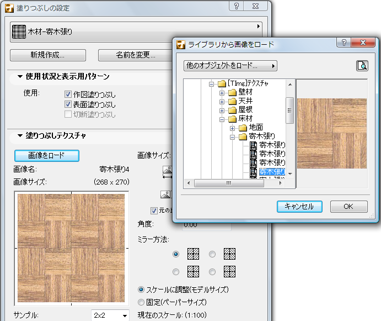This screenshot has width=381, height=321.
Task: Click the help button in ライブラリから画像をロード dialog
Action: point(344,43)
